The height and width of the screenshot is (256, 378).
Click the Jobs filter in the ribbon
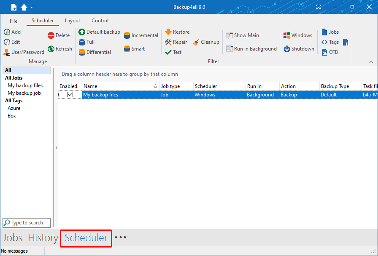(x=330, y=32)
